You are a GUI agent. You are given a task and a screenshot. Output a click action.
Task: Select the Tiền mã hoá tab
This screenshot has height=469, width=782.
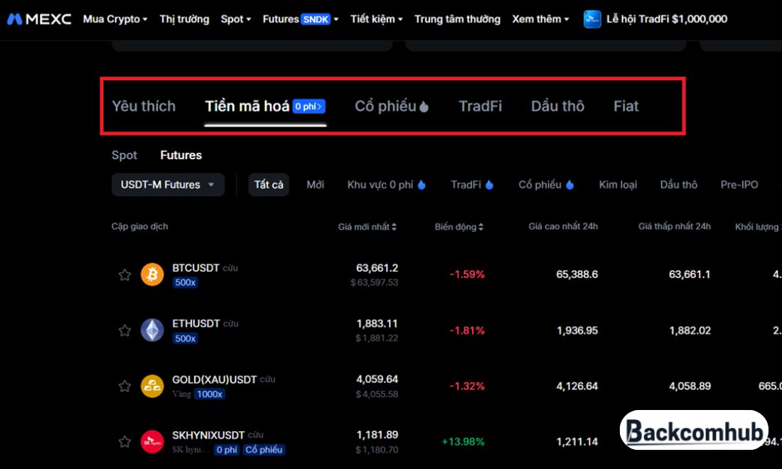[x=247, y=106]
